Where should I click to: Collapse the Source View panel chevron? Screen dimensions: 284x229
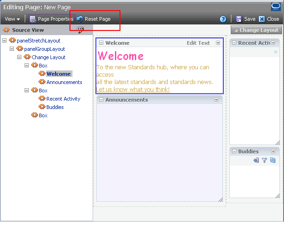click(89, 30)
